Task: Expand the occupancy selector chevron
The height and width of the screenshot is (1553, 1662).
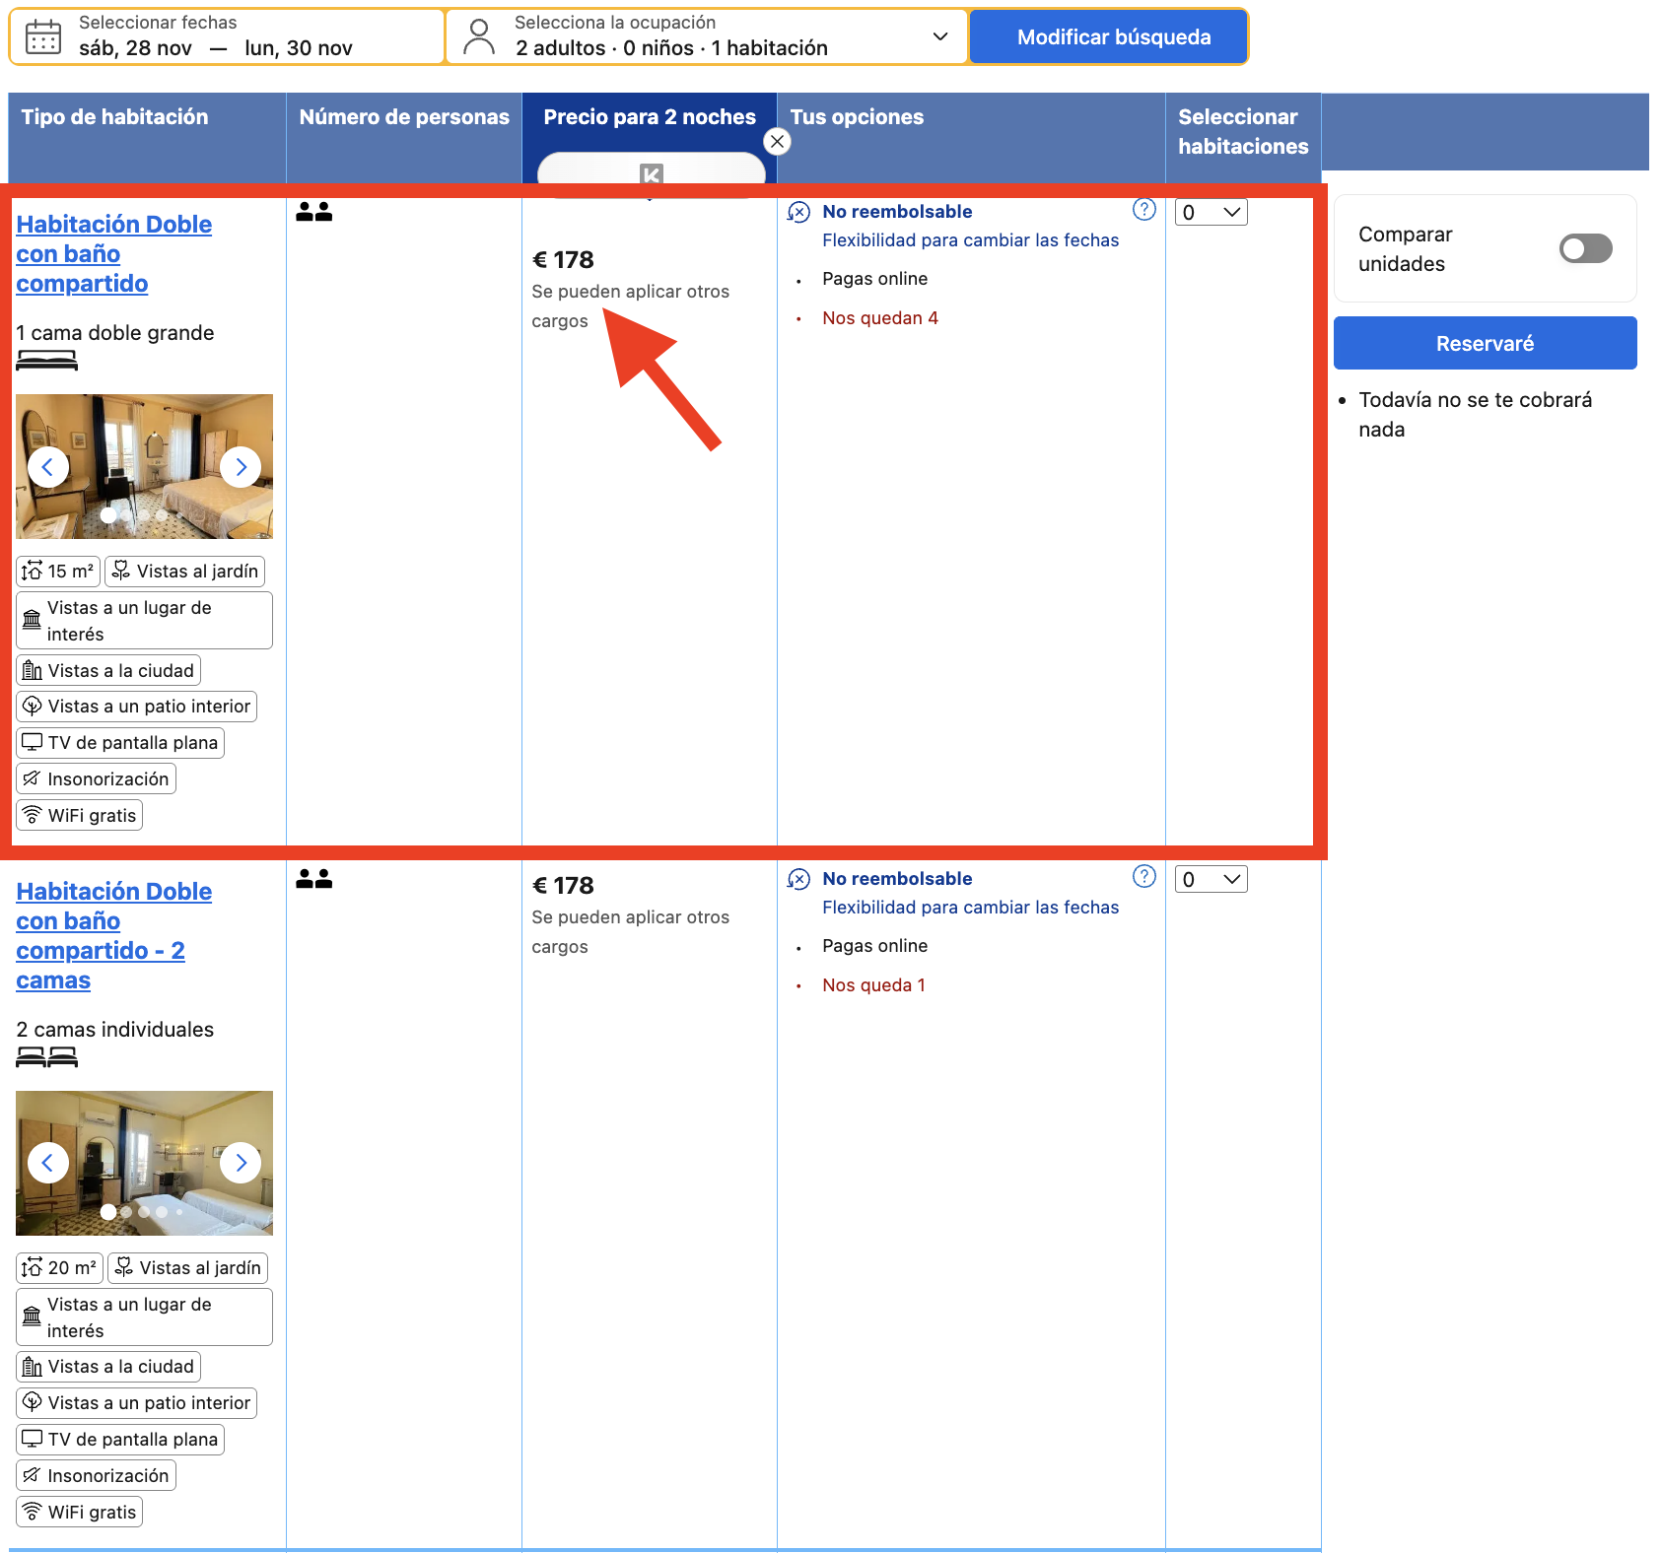Action: point(940,36)
